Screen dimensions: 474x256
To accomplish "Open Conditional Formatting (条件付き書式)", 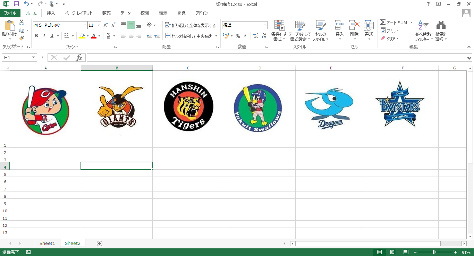I will [x=279, y=31].
